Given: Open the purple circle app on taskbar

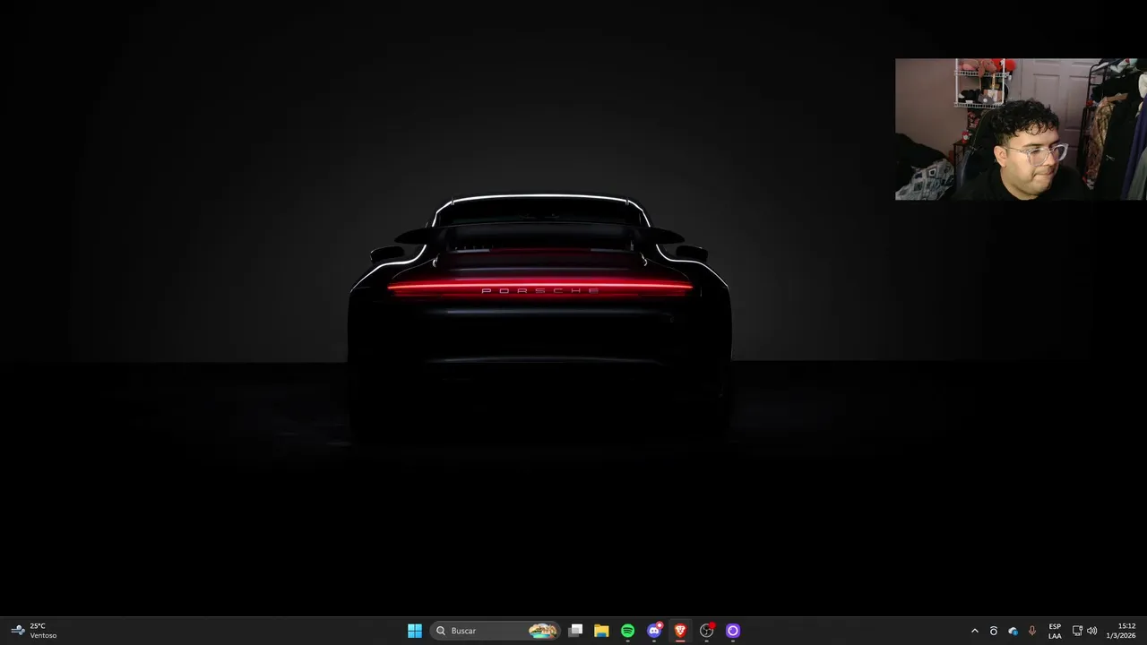Looking at the screenshot, I should [x=732, y=631].
